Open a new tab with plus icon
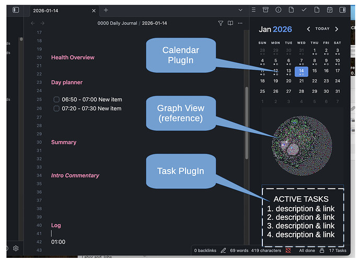Screen dimensions: 359x261 click(106, 10)
